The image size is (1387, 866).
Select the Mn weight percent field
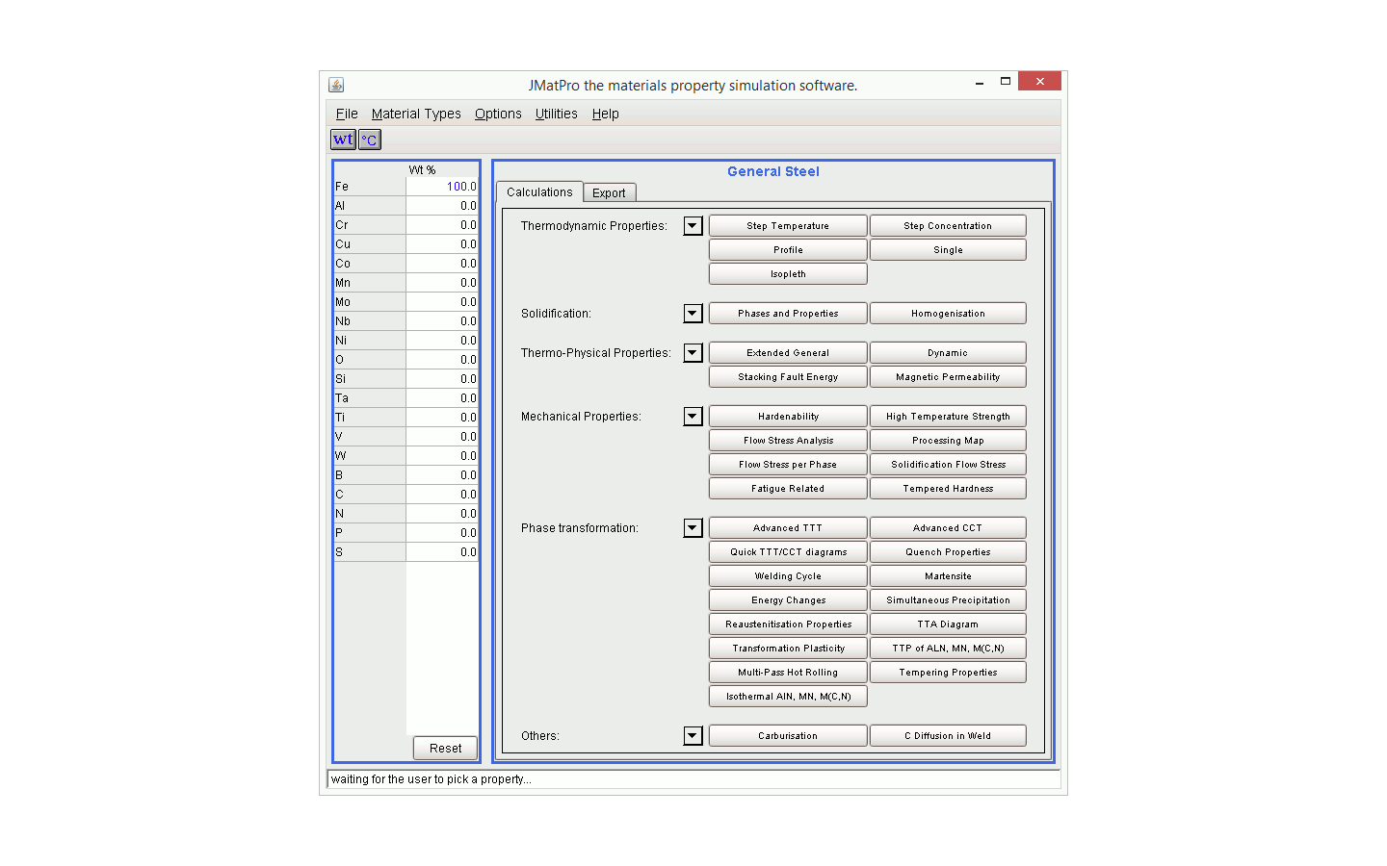pyautogui.click(x=442, y=283)
